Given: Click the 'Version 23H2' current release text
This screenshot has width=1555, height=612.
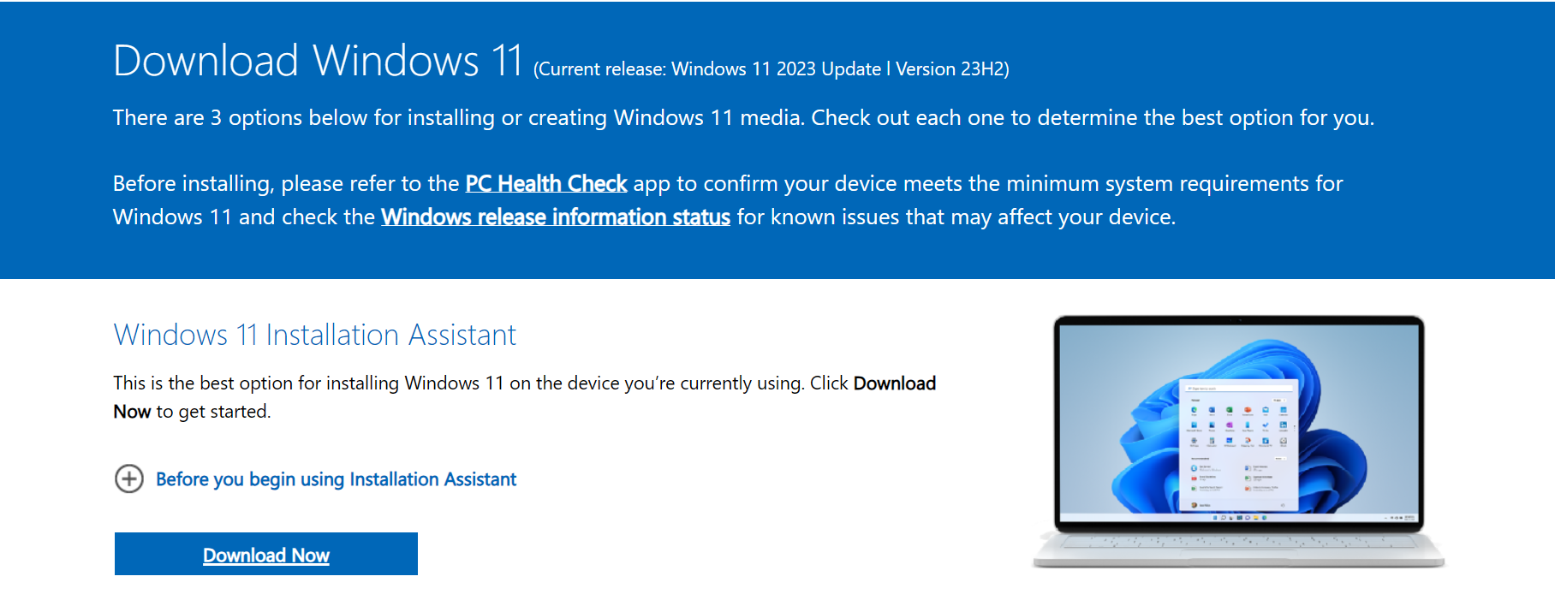Looking at the screenshot, I should tap(951, 69).
